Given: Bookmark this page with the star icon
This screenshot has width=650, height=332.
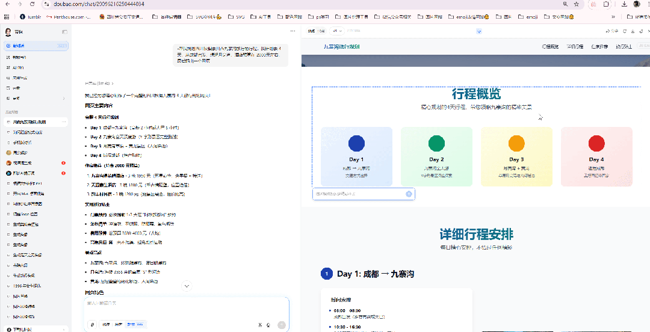Looking at the screenshot, I should (x=577, y=4).
